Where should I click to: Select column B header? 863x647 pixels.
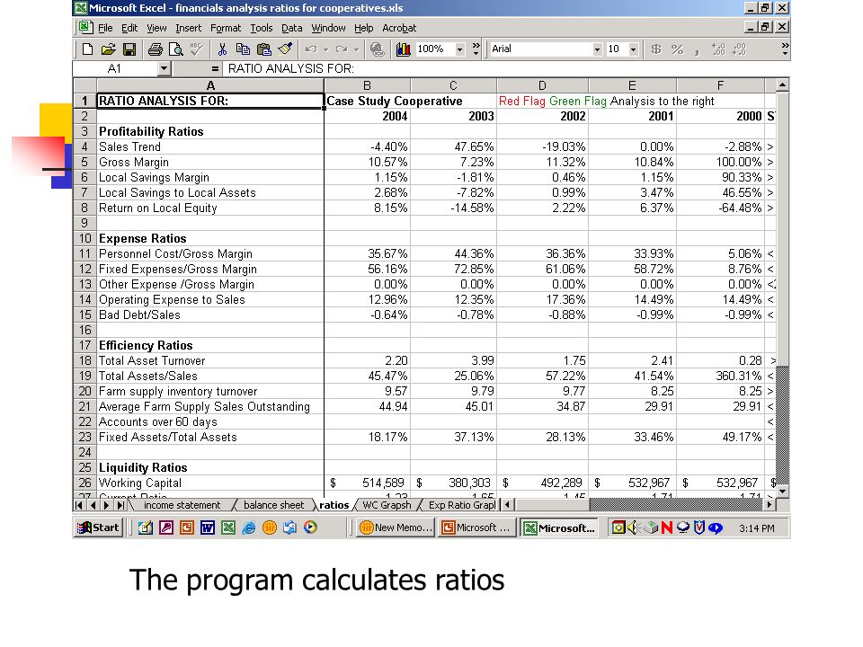point(367,85)
